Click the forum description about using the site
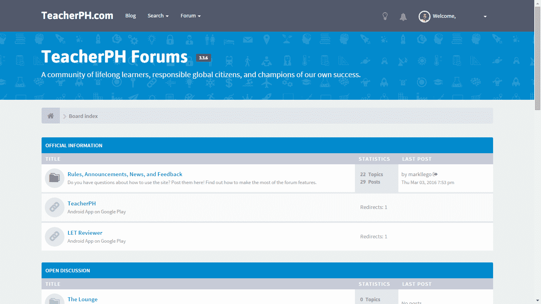This screenshot has width=541, height=304. [192, 182]
